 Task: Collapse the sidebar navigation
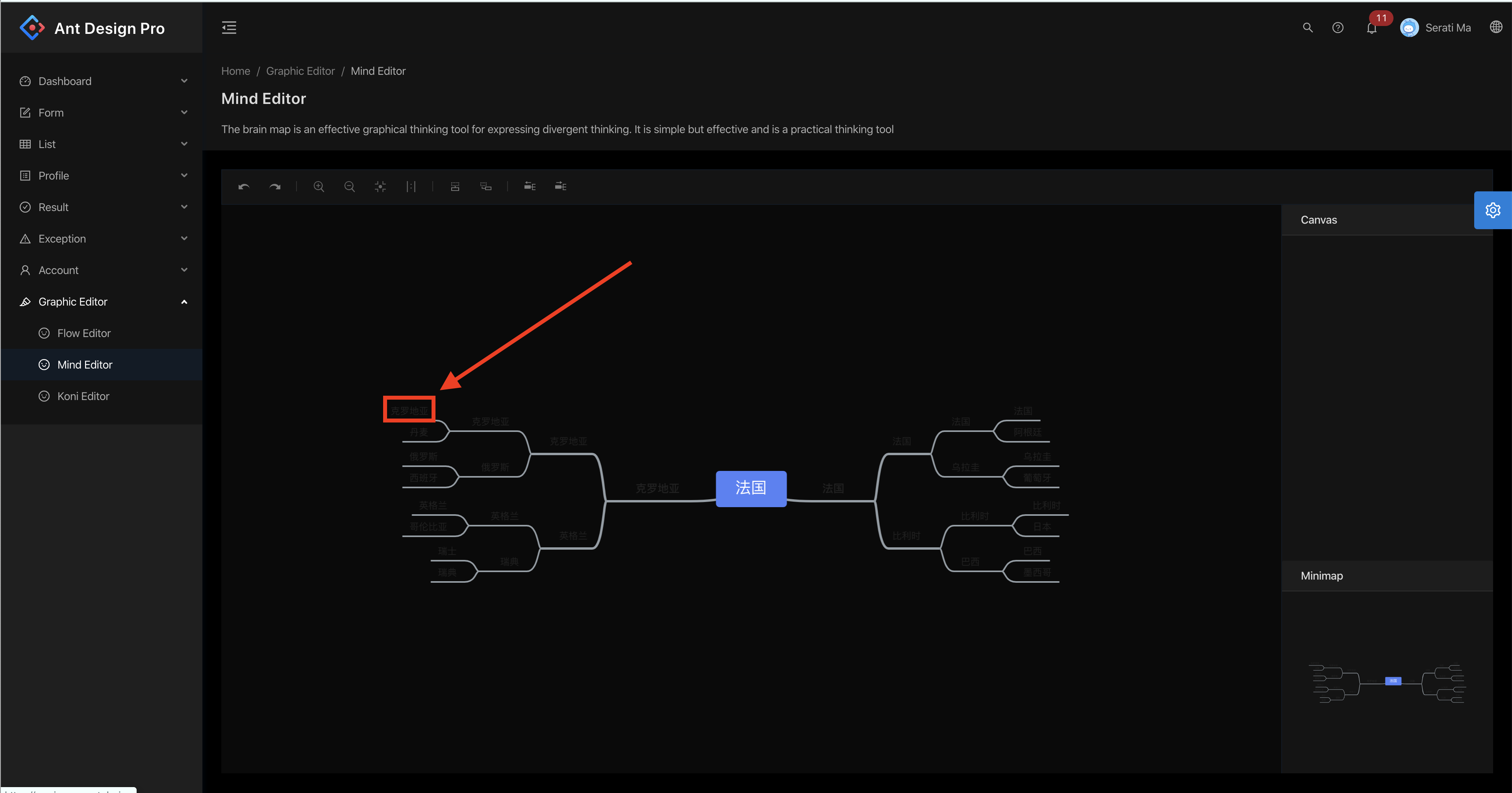[229, 27]
